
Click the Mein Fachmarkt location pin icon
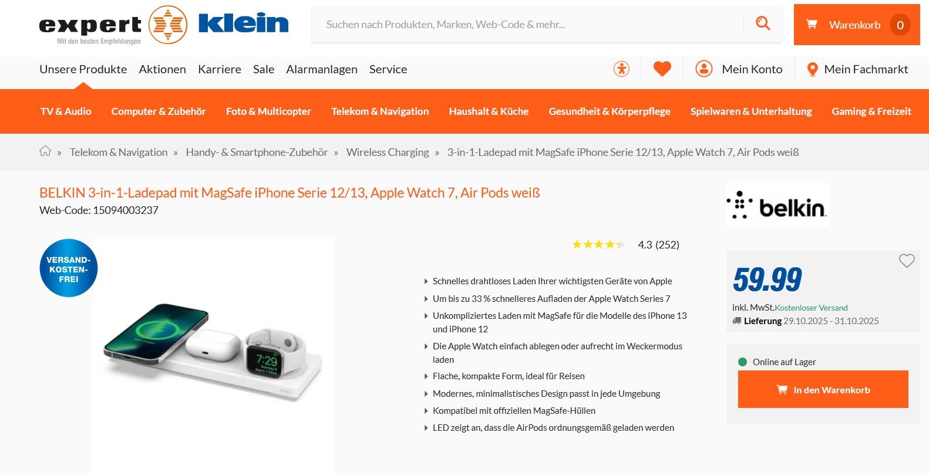[813, 70]
